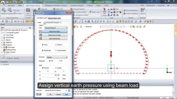Viewport: 177px width, 99px height.
Task: Select Bedding Plane in the model tree
Action: (x=11, y=50)
